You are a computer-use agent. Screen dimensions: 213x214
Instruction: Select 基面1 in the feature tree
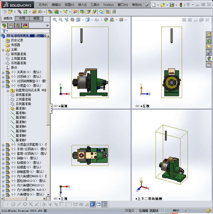pyautogui.click(x=21, y=108)
